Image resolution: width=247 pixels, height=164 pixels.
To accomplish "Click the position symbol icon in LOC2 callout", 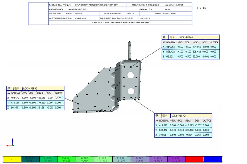I will pos(157,115).
